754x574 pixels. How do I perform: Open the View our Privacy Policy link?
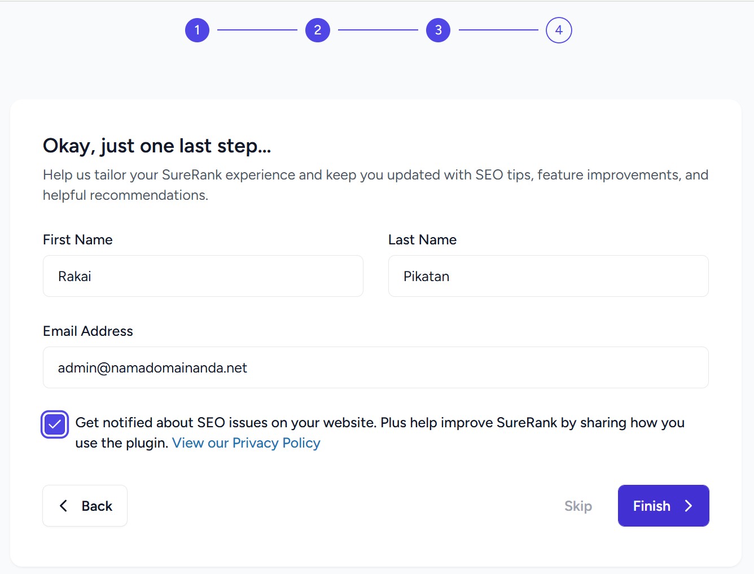[x=246, y=443]
